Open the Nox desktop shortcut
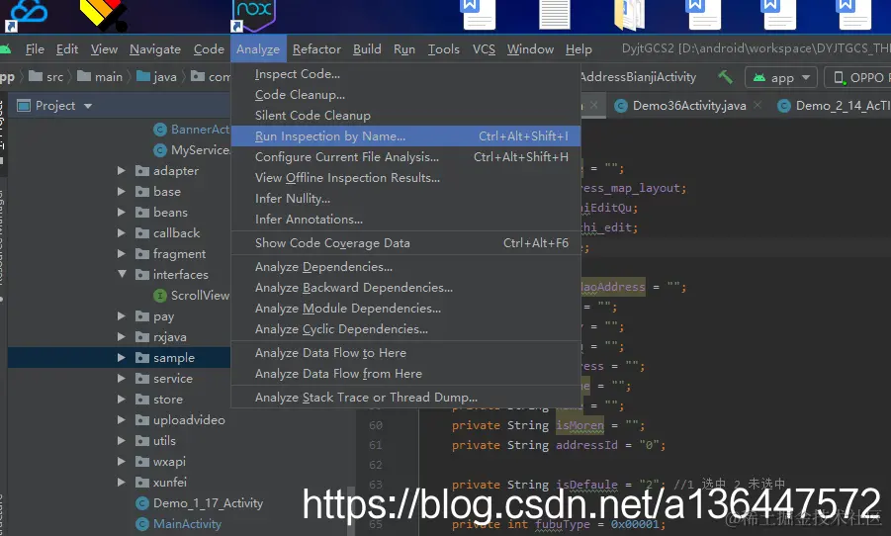Screen dimensions: 891x536 tap(253, 16)
